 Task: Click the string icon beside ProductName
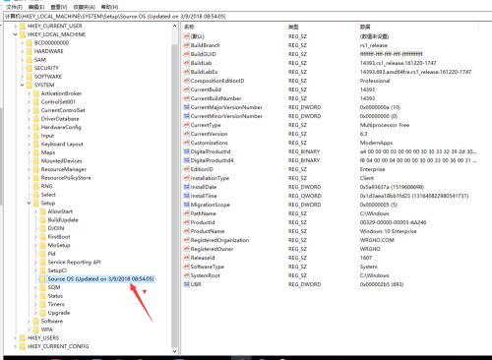point(187,231)
